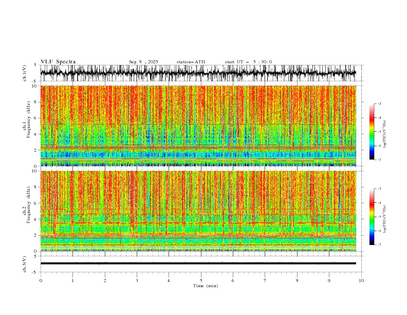Click time axis tick label "9"
Image resolution: width=407 pixels, height=315 pixels.
(329, 281)
